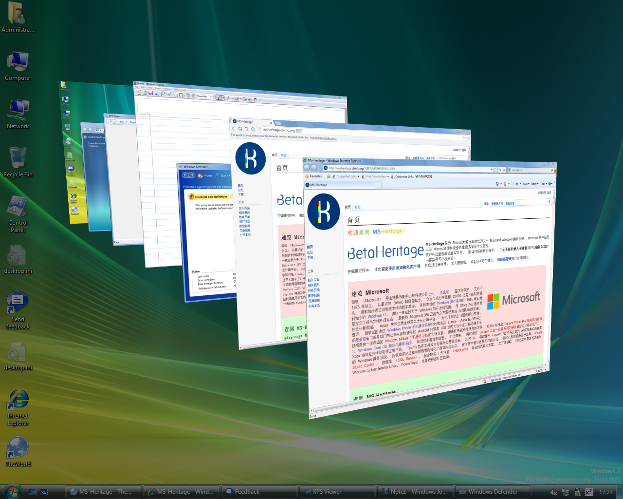The image size is (623, 499).
Task: Pick the Windows Defender window in Flip 3D
Action: pyautogui.click(x=207, y=234)
